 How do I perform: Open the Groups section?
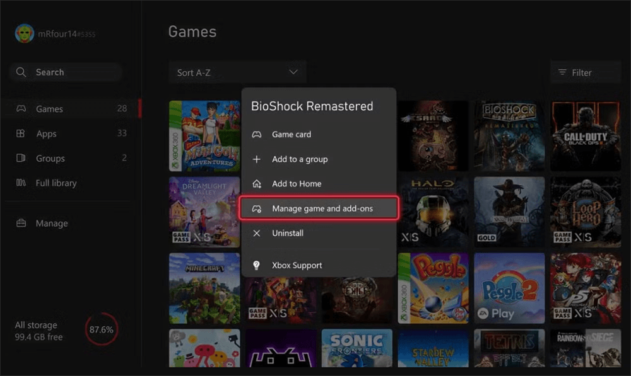tap(72, 158)
